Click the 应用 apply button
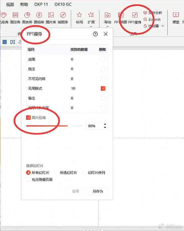This screenshot has width=184, height=231. pos(75,191)
